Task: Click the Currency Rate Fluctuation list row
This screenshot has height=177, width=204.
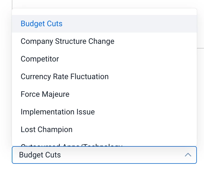Action: tap(65, 77)
